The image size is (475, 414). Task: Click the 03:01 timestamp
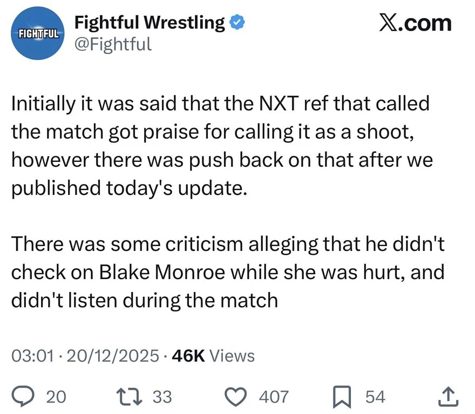(33, 356)
